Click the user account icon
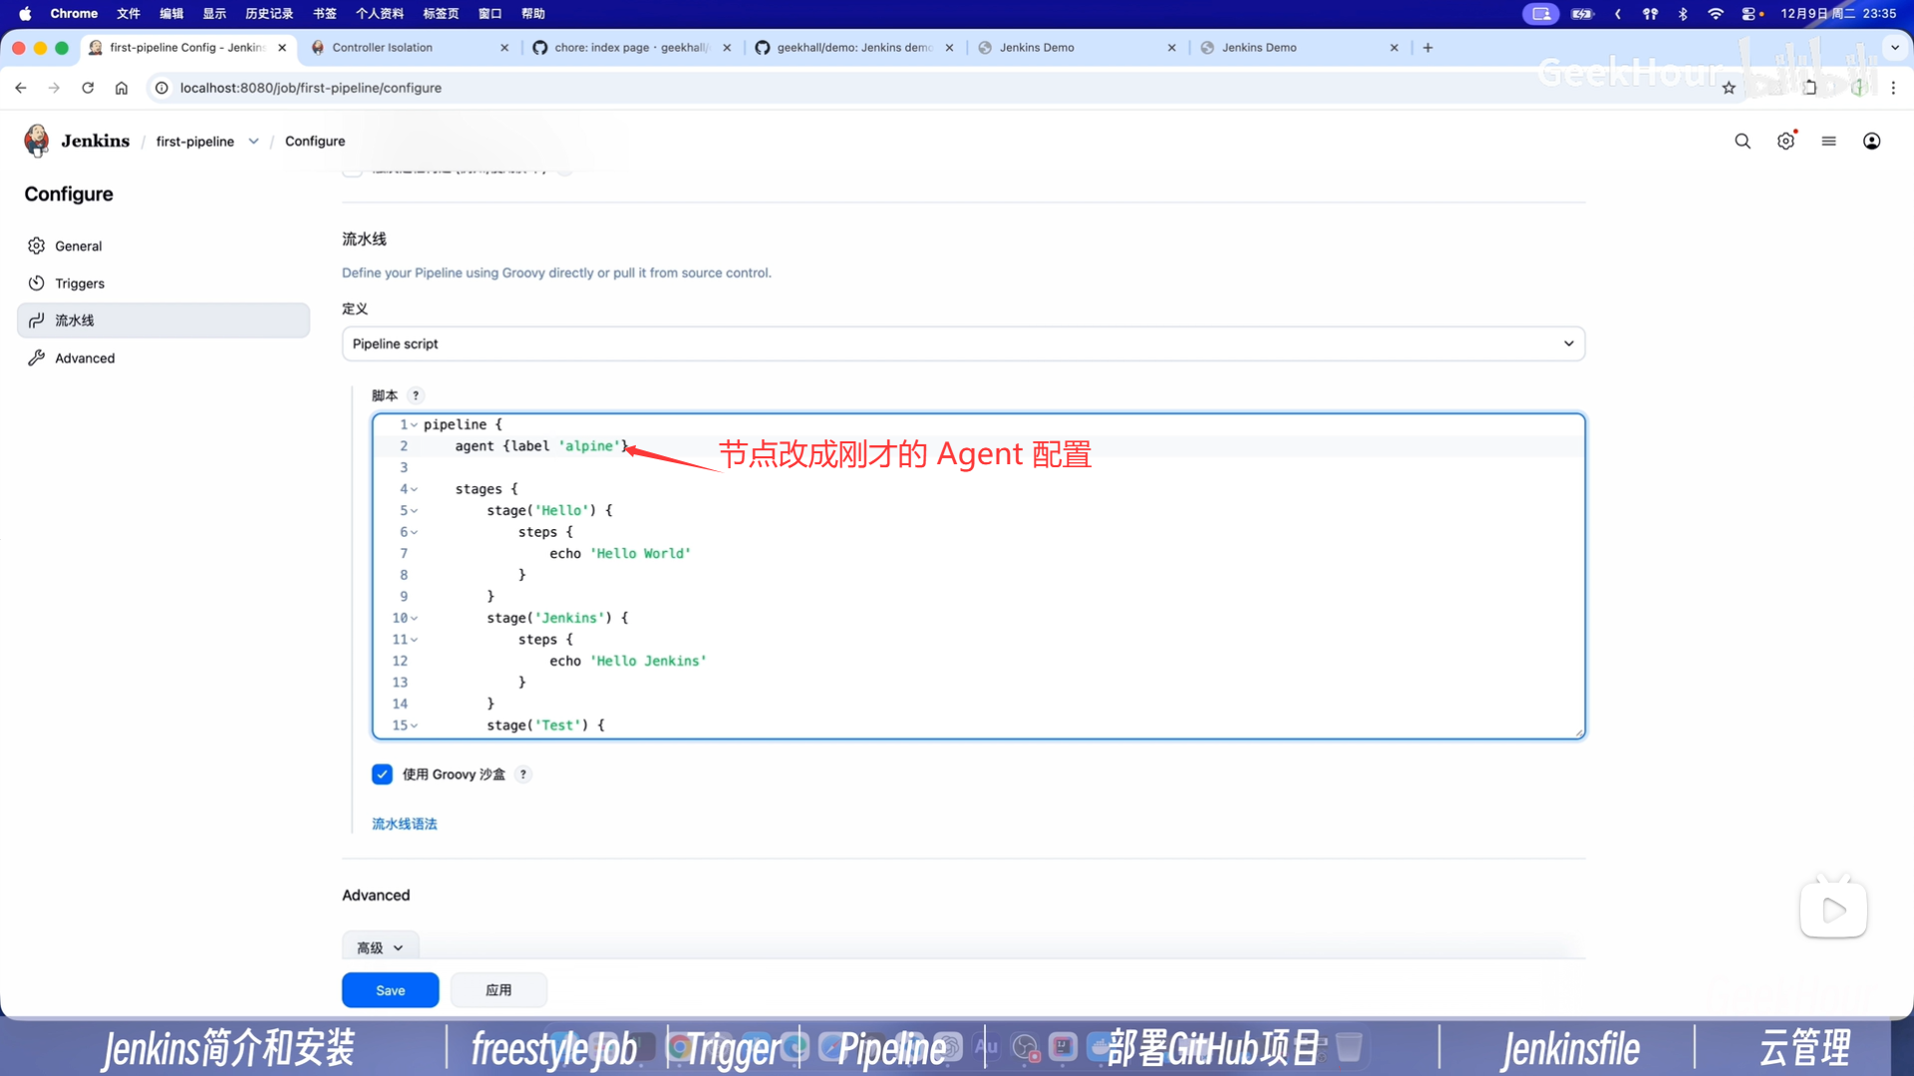1914x1076 pixels. 1871,141
